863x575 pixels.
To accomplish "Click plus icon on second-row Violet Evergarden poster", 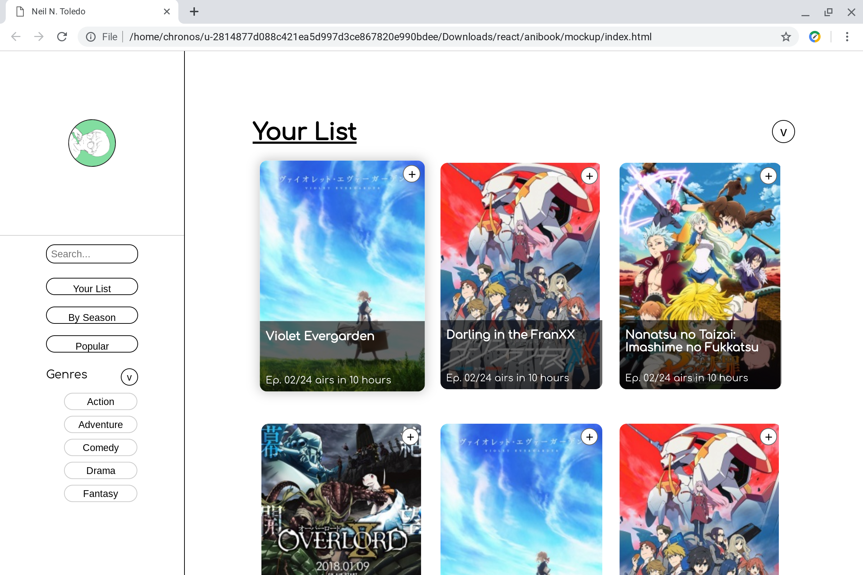I will tap(589, 437).
